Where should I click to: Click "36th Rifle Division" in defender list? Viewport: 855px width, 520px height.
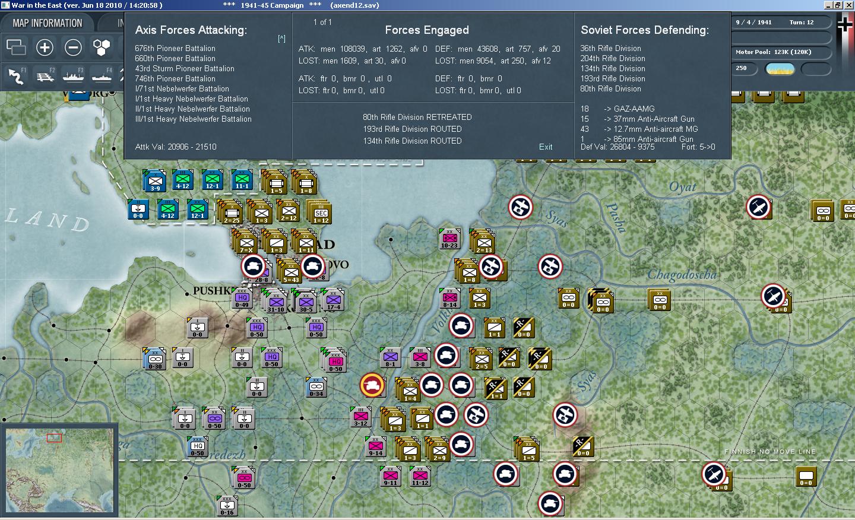[610, 48]
